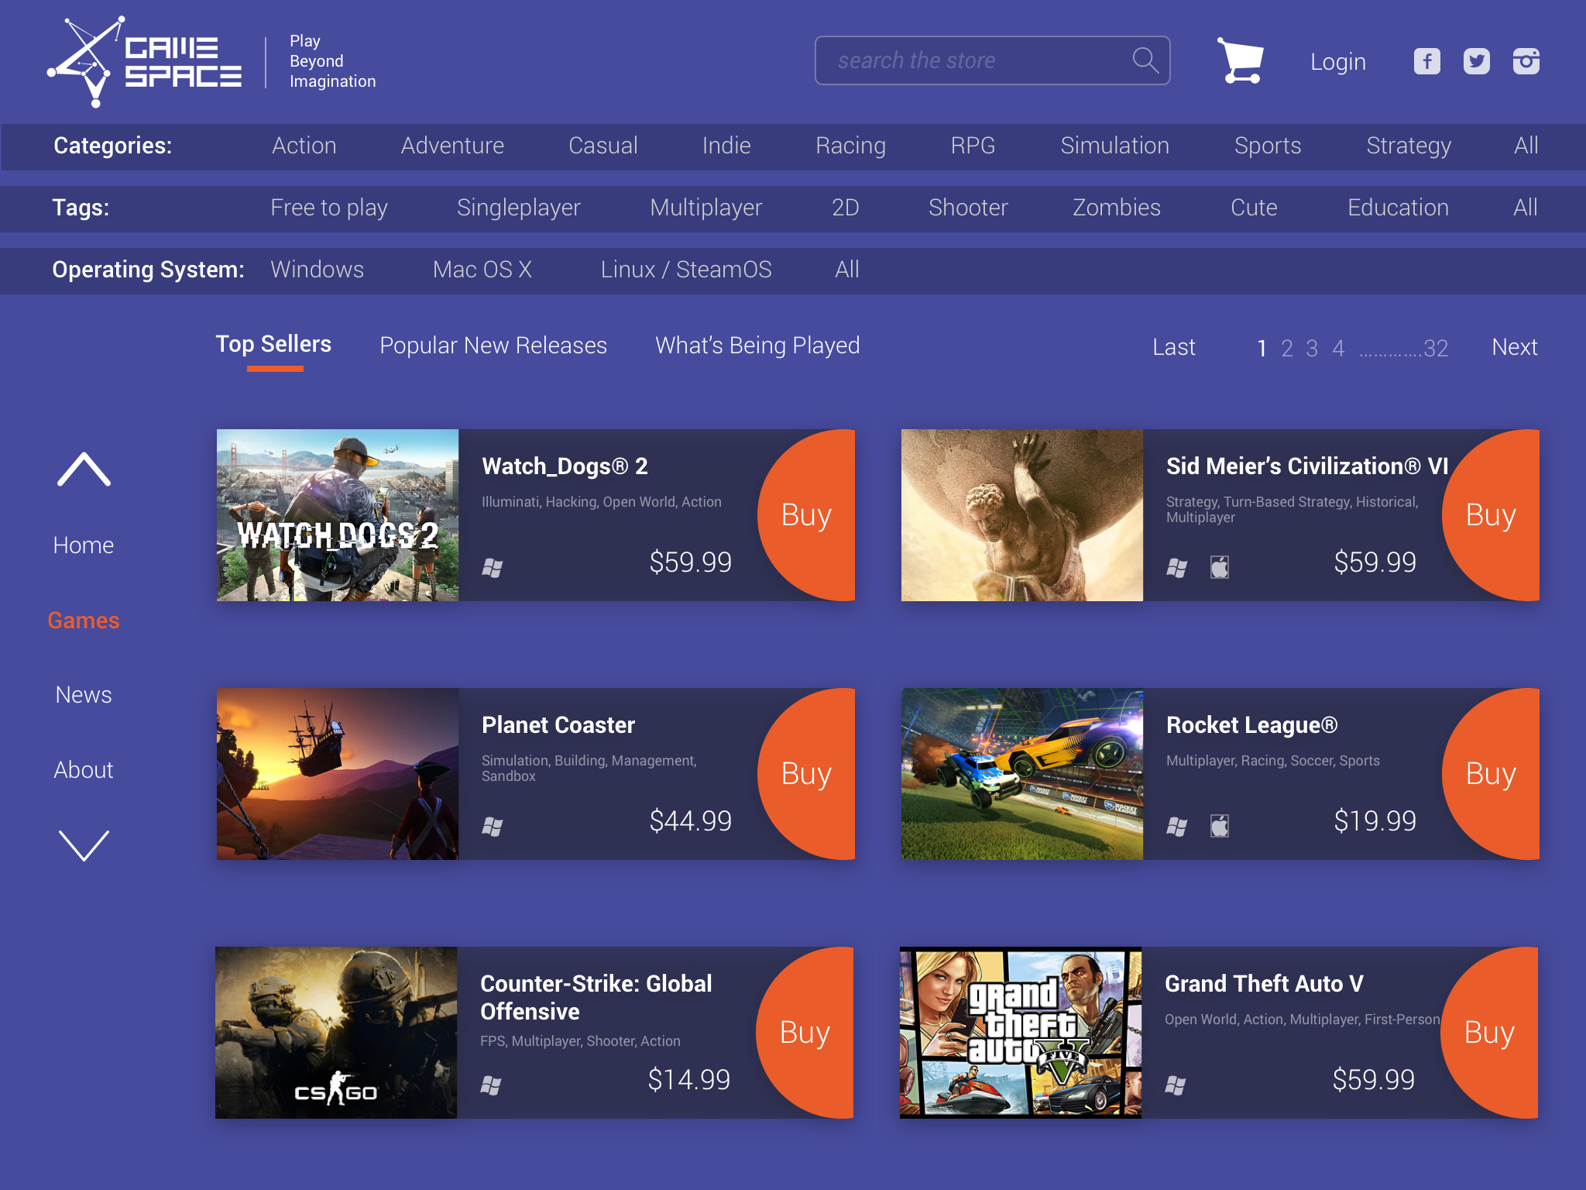Image resolution: width=1586 pixels, height=1190 pixels.
Task: Filter games by the Zombies tag
Action: tap(1115, 208)
